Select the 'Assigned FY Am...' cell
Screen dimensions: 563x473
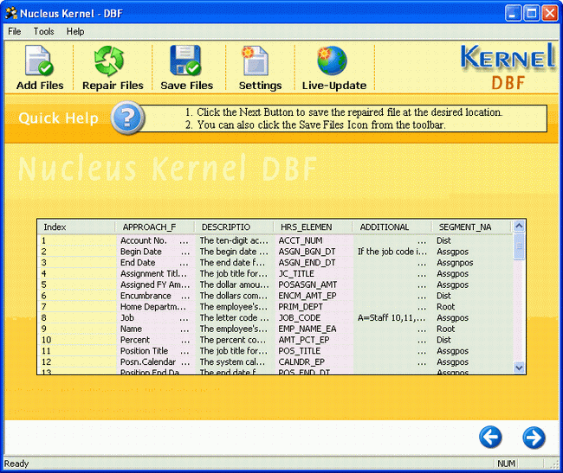[155, 284]
